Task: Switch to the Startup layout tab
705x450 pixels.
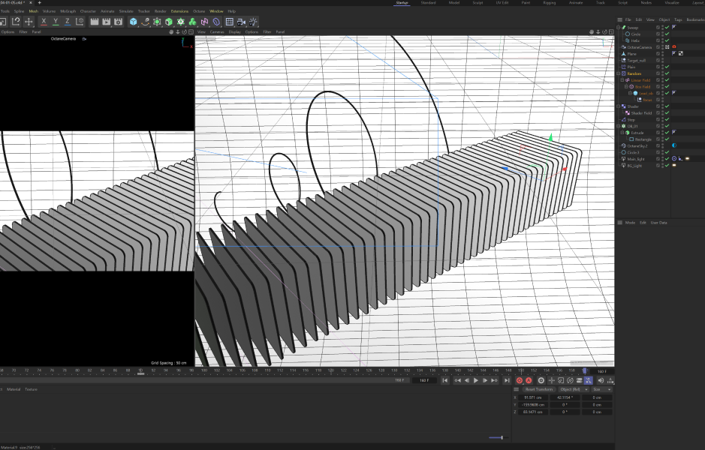Action: pos(402,3)
